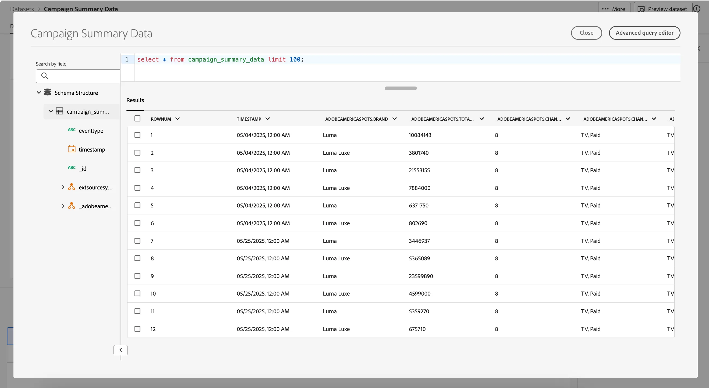Click the value 10084143 in row 1
Screen dimensions: 709x388
420,135
